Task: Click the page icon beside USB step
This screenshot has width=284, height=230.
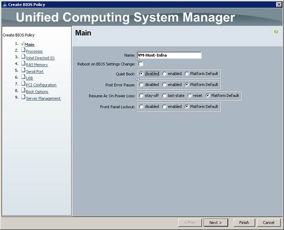Action: pyautogui.click(x=23, y=77)
